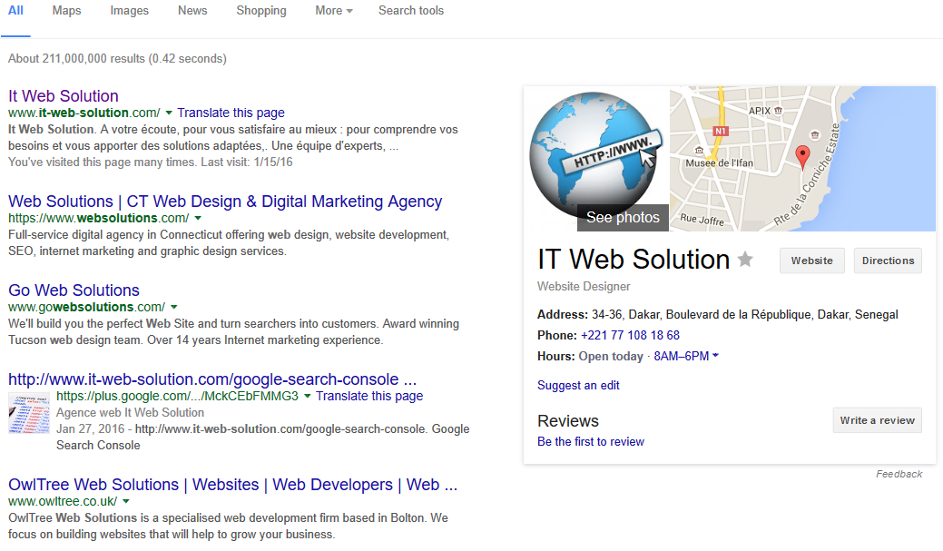Click Write a review button

coord(877,420)
